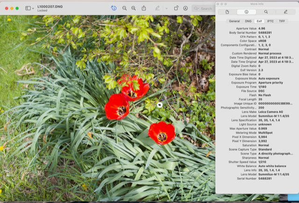Click the Search field in the toolbar
This screenshot has height=203, width=299.
coord(203,8)
